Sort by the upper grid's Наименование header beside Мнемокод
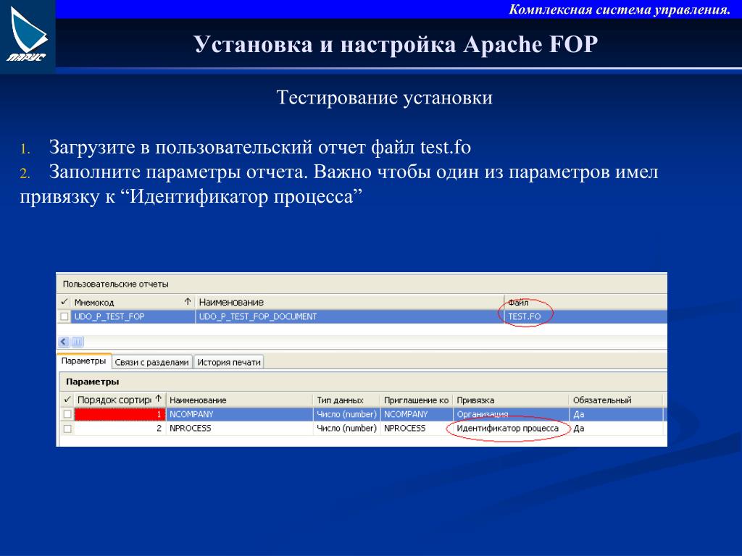742x556 pixels. coord(349,302)
